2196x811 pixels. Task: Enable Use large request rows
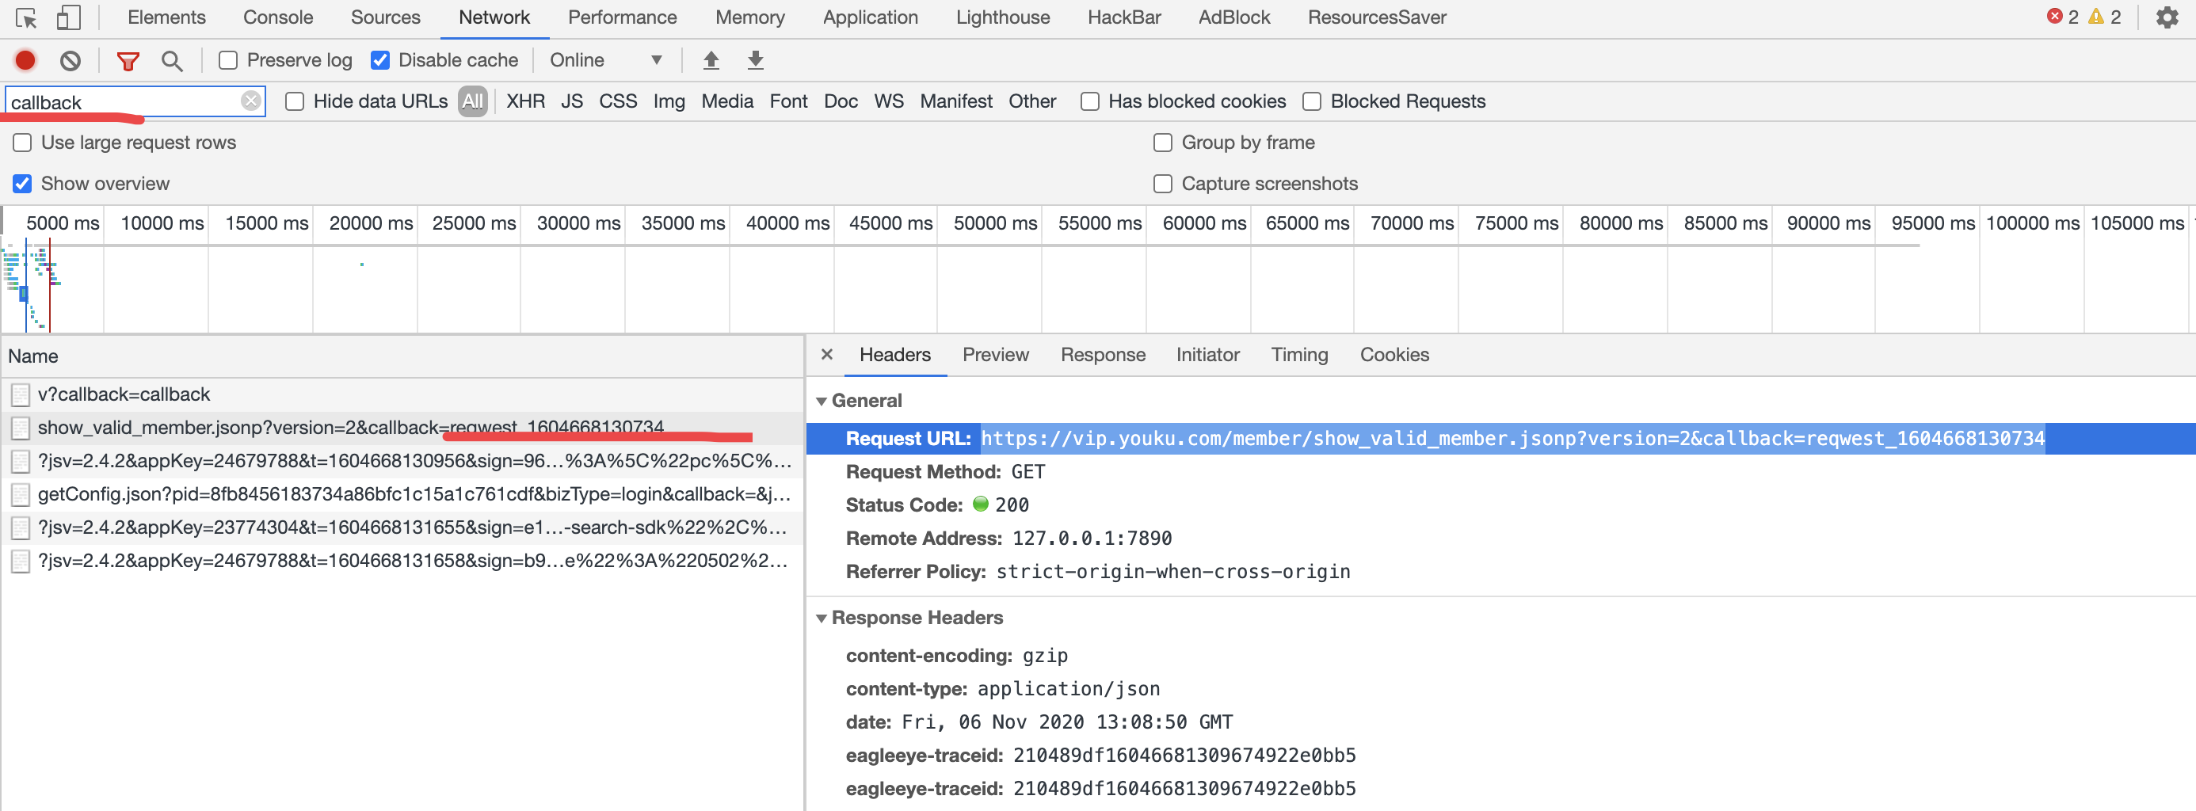22,143
